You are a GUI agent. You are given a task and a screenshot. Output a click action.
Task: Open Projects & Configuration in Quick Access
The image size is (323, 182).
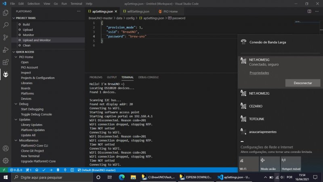[x=38, y=78]
